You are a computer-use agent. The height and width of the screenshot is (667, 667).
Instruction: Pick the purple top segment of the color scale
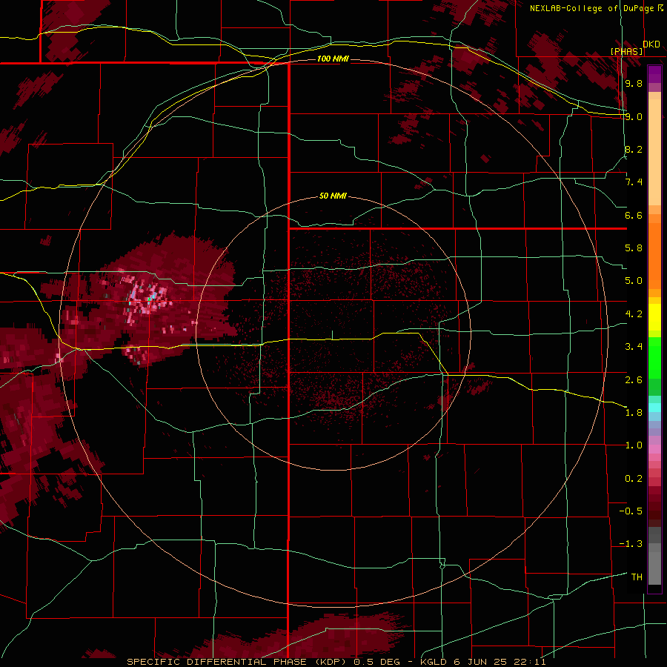(654, 74)
